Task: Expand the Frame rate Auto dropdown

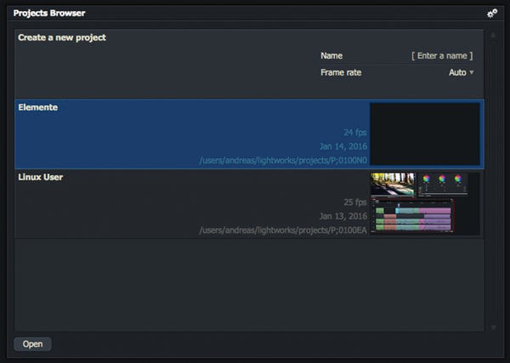Action: [461, 72]
